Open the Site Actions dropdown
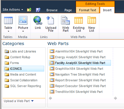124x109 pixels. pos(13,10)
